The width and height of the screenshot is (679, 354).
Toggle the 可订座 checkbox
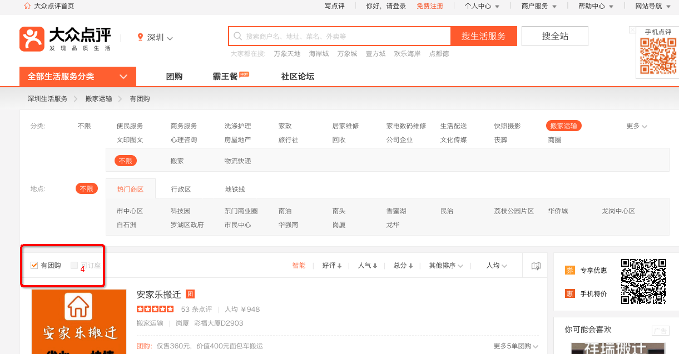[74, 266]
